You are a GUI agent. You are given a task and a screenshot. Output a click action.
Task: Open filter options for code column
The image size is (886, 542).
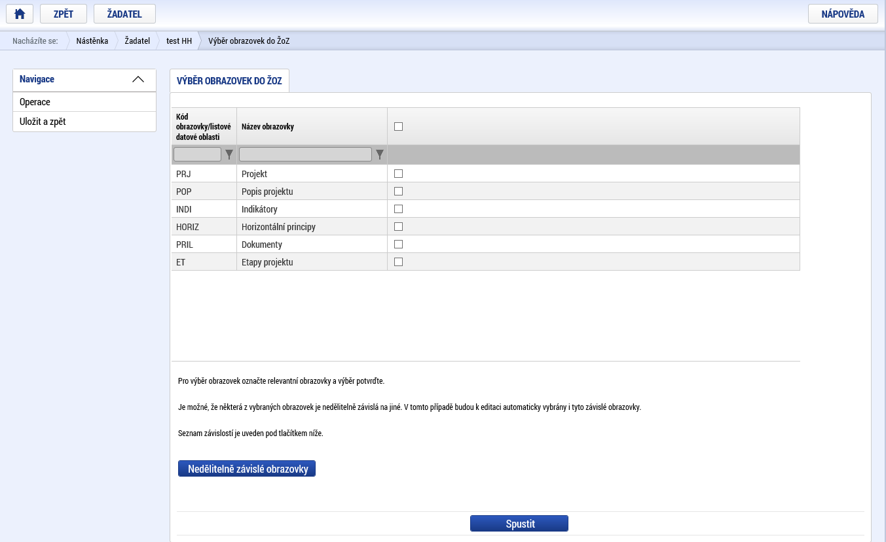tap(229, 155)
